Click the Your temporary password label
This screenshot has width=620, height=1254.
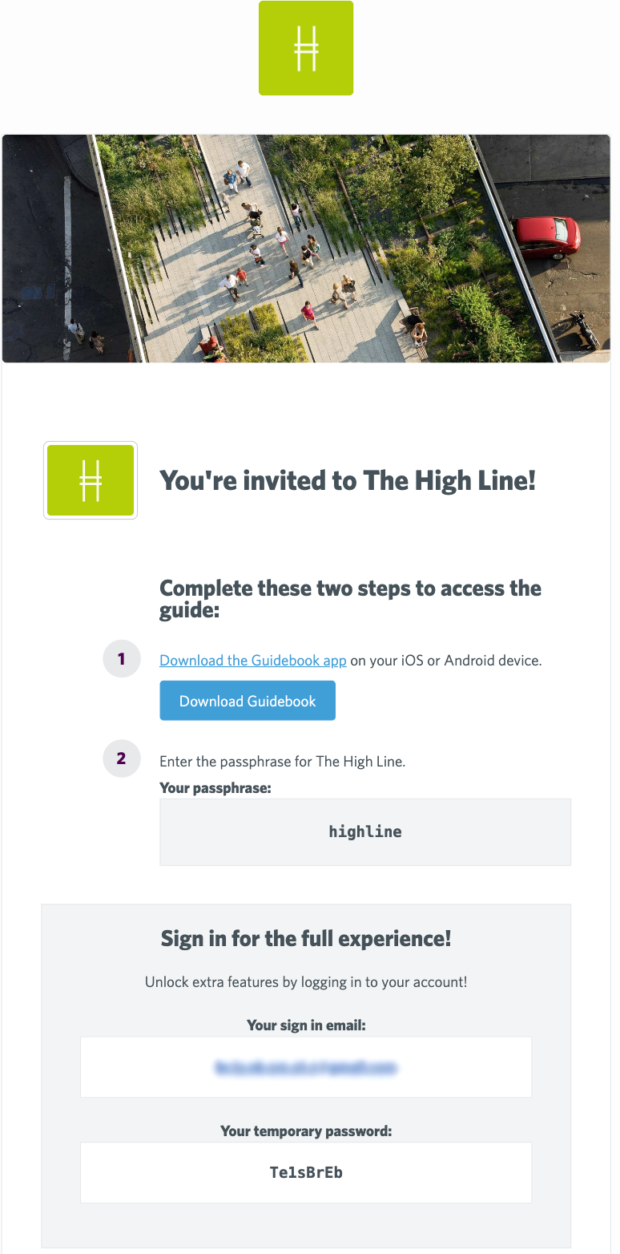tap(306, 1131)
